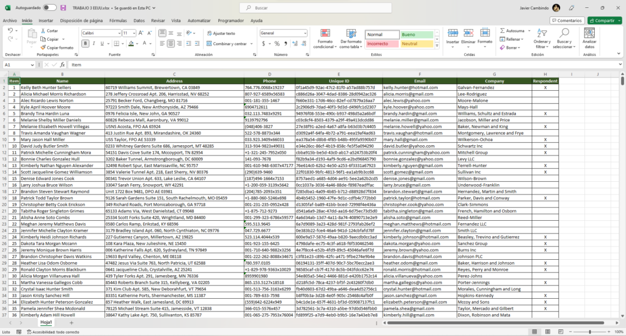Increase decimal places

295,43
